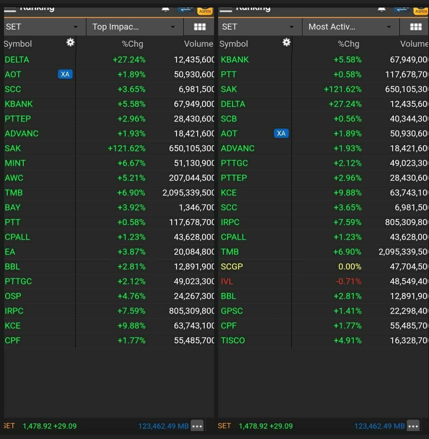Open the TISCO stock row
The width and height of the screenshot is (429, 439).
point(233,340)
